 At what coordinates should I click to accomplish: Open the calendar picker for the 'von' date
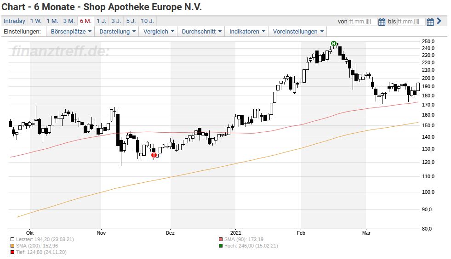click(382, 22)
